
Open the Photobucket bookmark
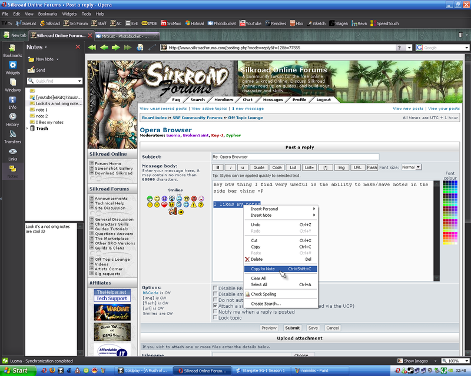[222, 23]
